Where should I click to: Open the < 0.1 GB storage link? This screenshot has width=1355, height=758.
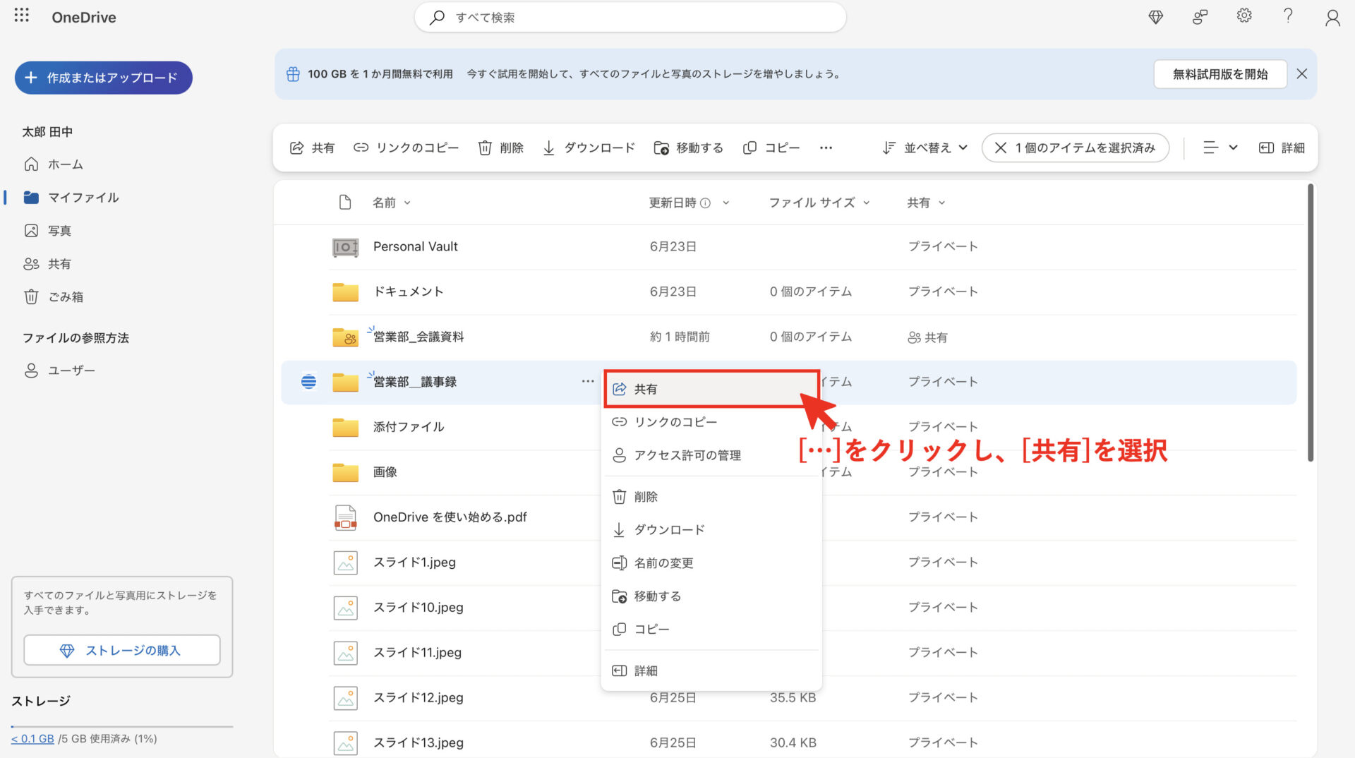pos(32,738)
